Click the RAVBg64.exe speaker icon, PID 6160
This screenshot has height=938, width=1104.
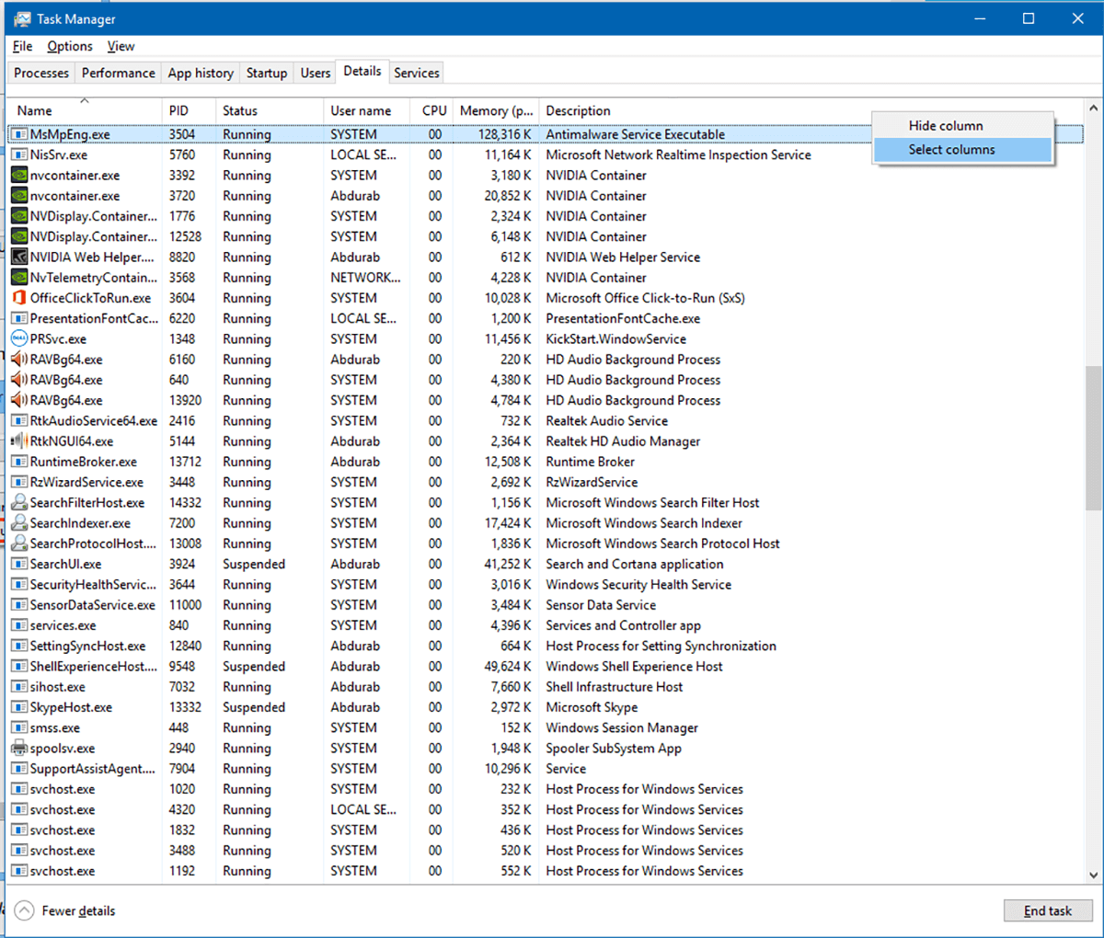tap(18, 360)
